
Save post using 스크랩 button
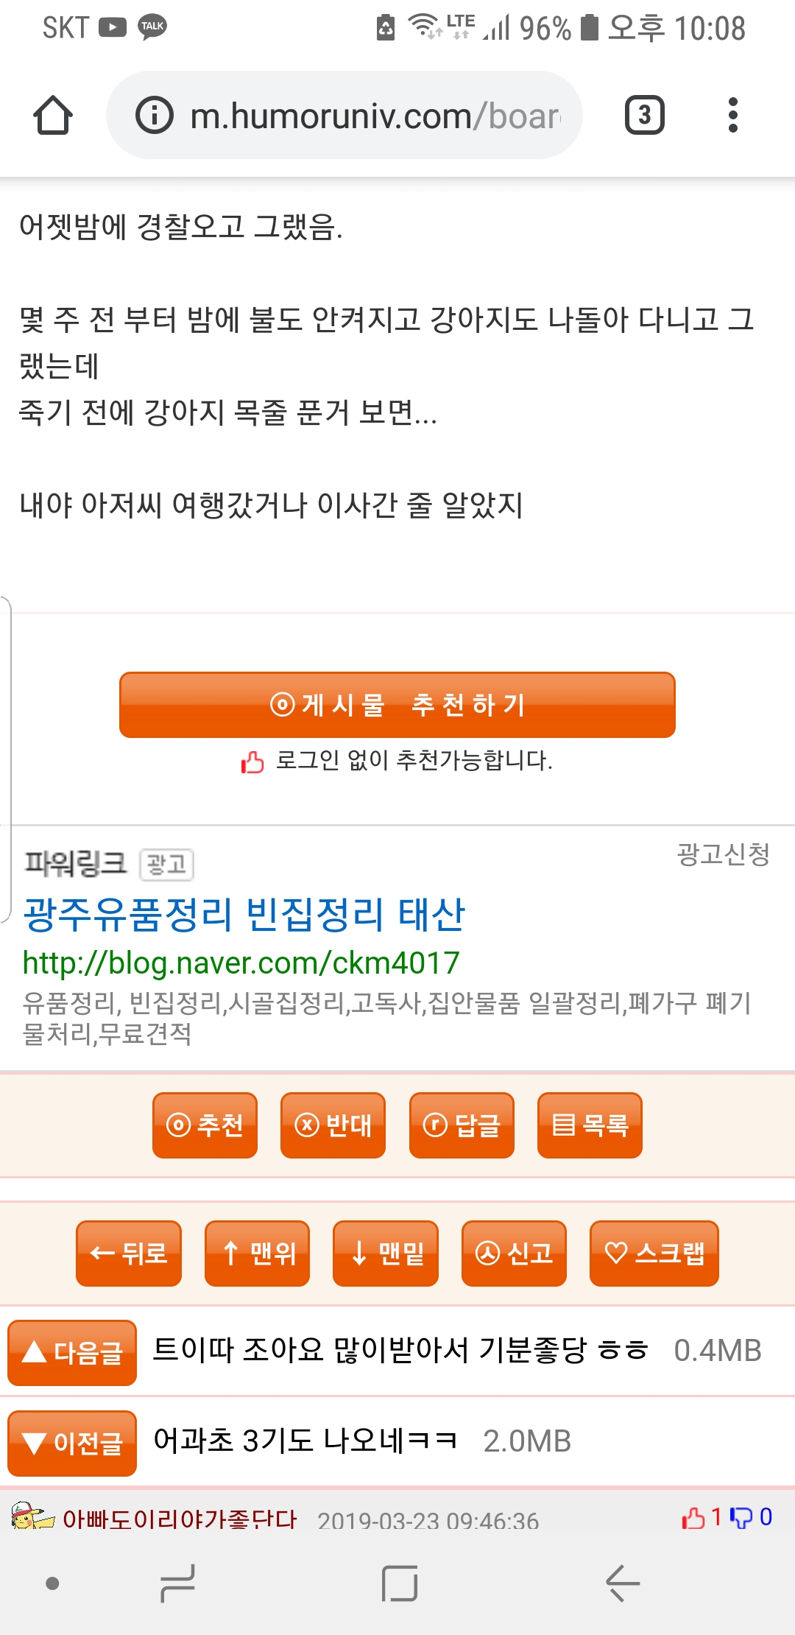pyautogui.click(x=654, y=1253)
